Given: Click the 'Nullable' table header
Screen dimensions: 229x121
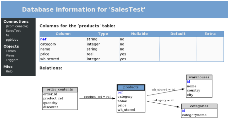Looking at the screenshot, I should pos(139,34).
